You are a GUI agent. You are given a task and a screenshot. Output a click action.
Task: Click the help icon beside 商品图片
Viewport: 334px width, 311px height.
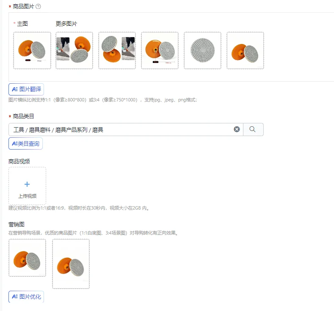38,7
